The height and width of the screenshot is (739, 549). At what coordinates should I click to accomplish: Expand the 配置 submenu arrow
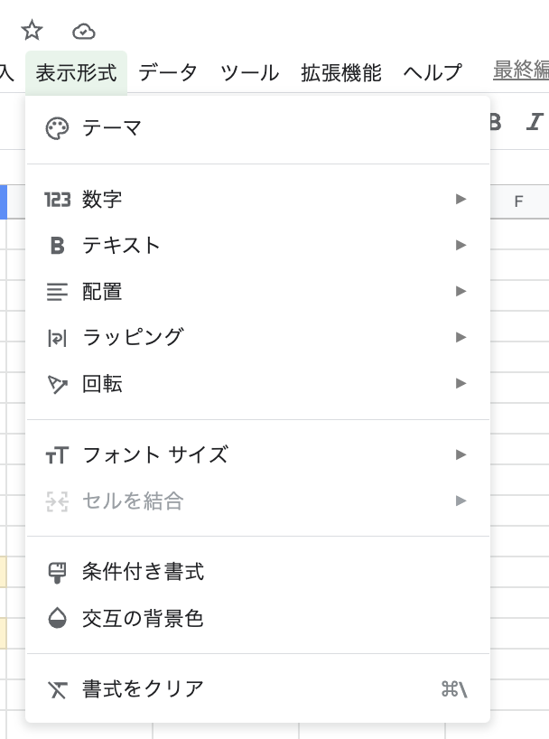462,291
